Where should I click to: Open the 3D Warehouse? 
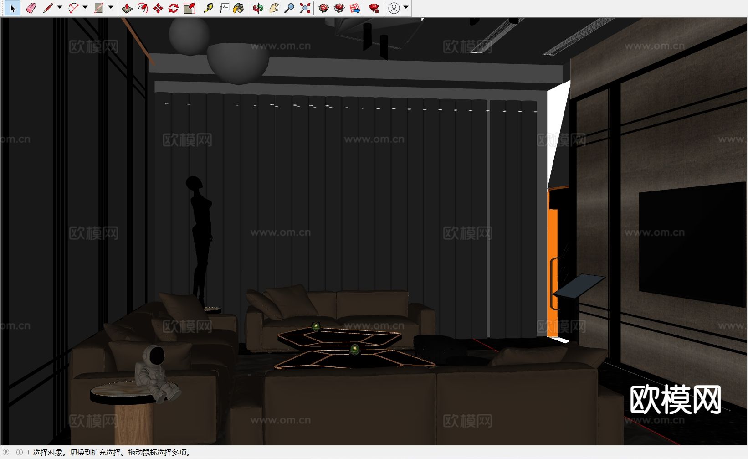pyautogui.click(x=324, y=8)
